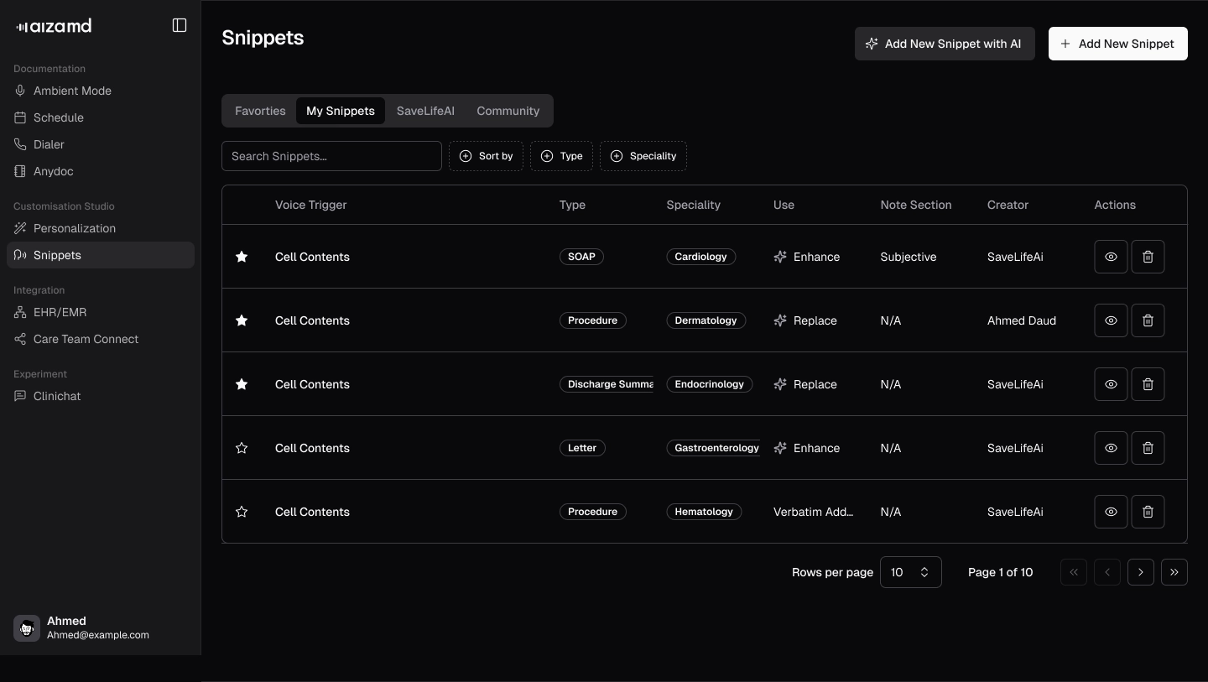View the Dermatology snippet with eye icon
1208x682 pixels.
pyautogui.click(x=1111, y=320)
